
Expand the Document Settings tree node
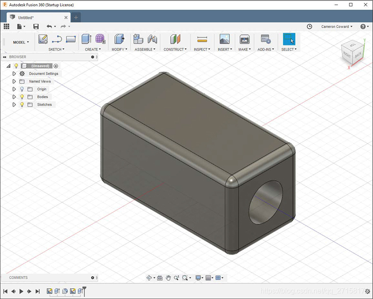[14, 74]
